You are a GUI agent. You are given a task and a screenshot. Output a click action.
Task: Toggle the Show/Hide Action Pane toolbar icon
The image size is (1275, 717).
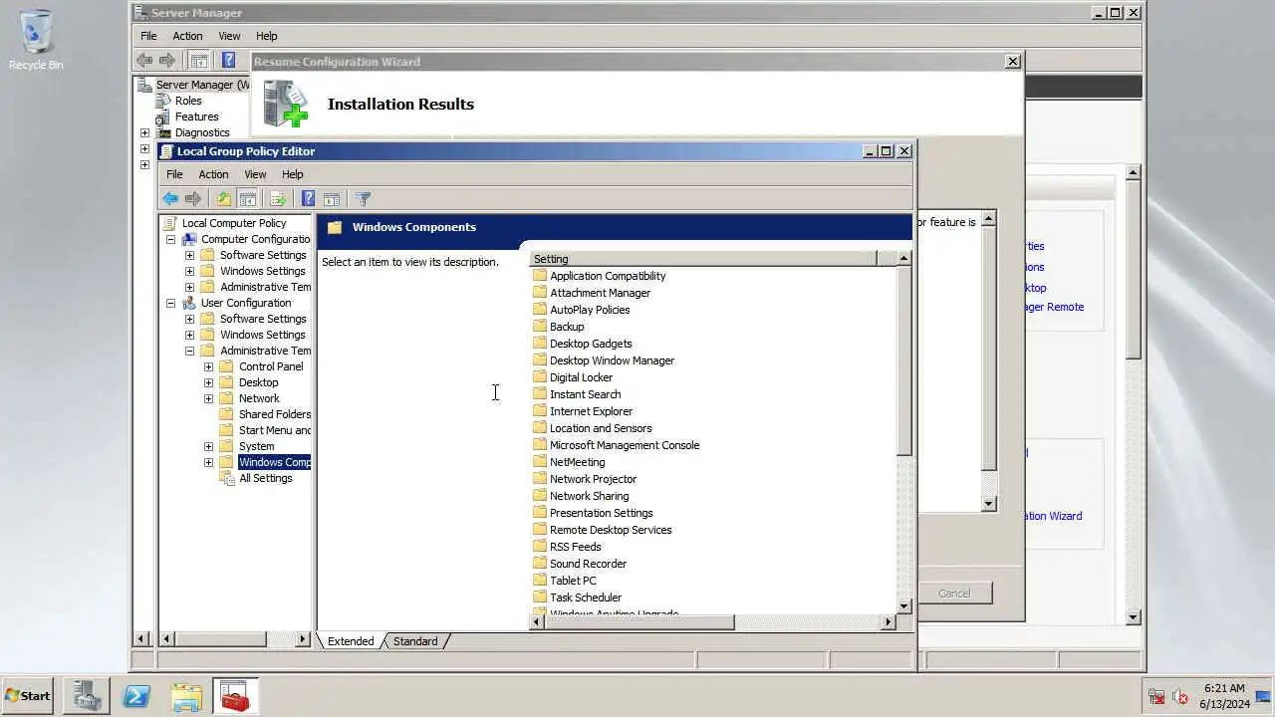tap(332, 199)
